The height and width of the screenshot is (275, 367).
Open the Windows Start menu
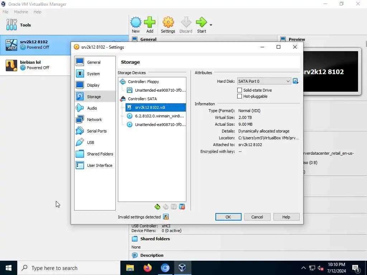point(9,268)
